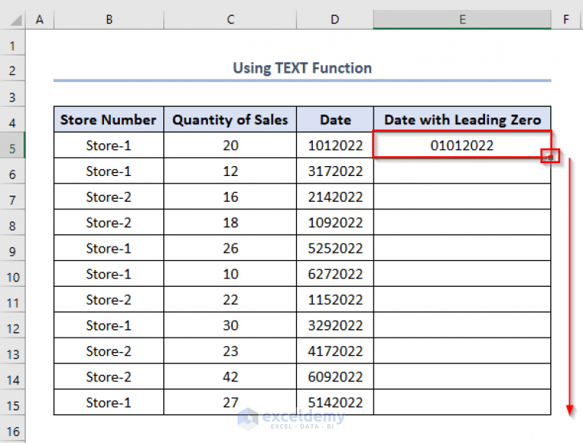Select date cell 2142022
The width and height of the screenshot is (583, 443).
(x=335, y=196)
